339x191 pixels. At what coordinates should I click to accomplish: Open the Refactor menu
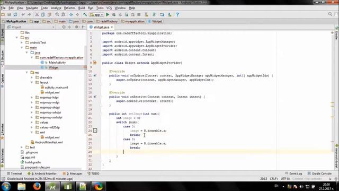[69, 8]
